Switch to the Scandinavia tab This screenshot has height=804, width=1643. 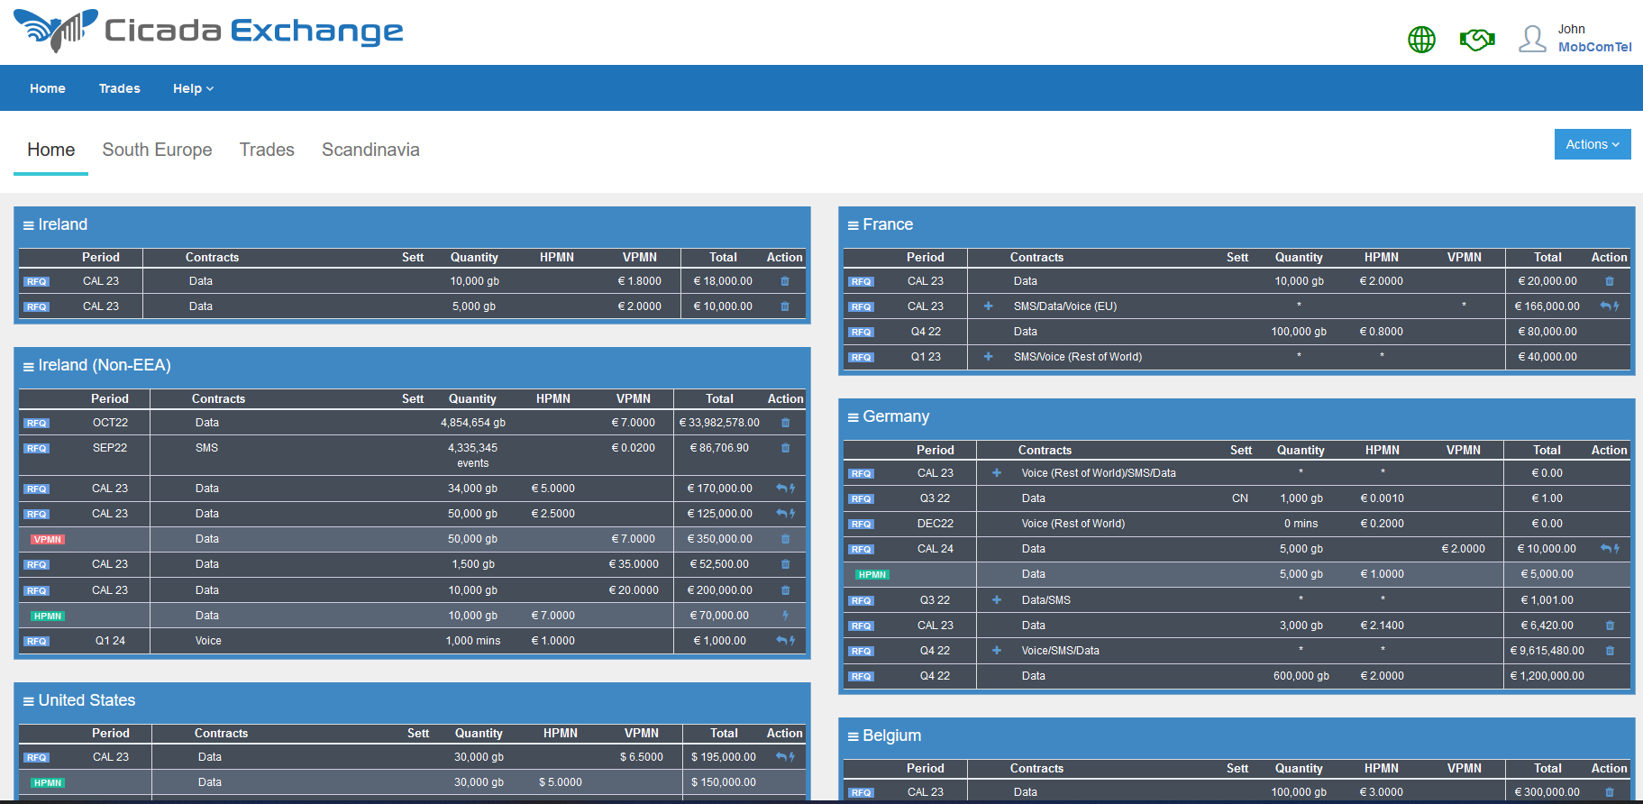[x=370, y=150]
